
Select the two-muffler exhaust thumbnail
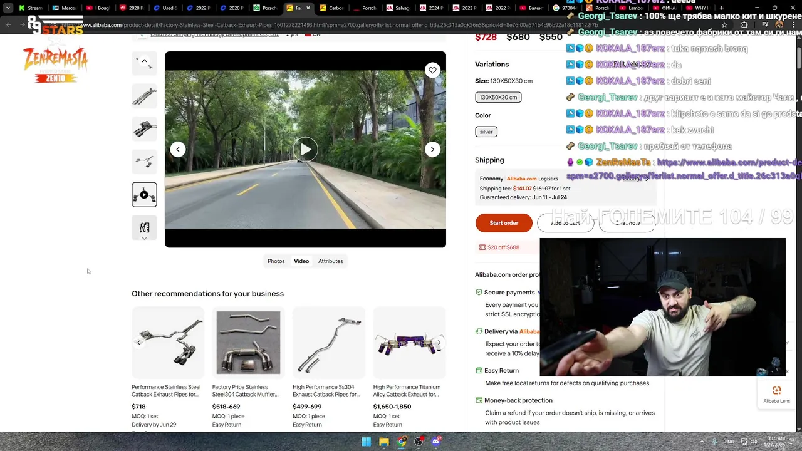[144, 129]
